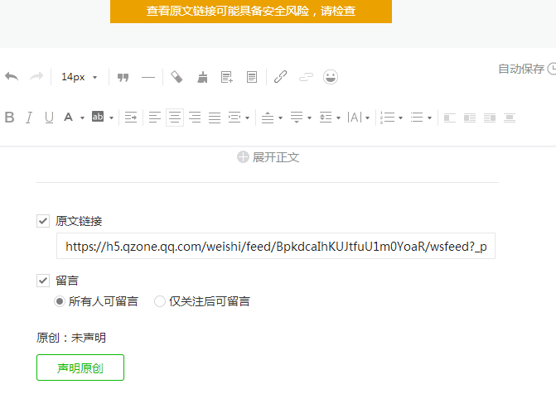This screenshot has height=413, width=556.
Task: Expand the font color palette arrow
Action: click(x=82, y=118)
